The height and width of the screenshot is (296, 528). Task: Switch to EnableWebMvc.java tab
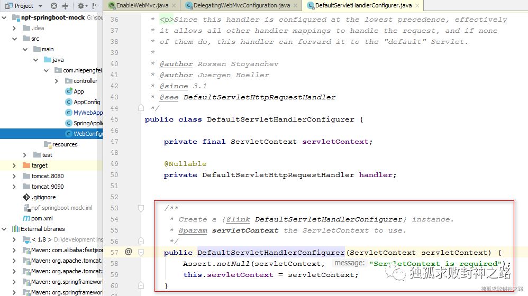pos(142,5)
